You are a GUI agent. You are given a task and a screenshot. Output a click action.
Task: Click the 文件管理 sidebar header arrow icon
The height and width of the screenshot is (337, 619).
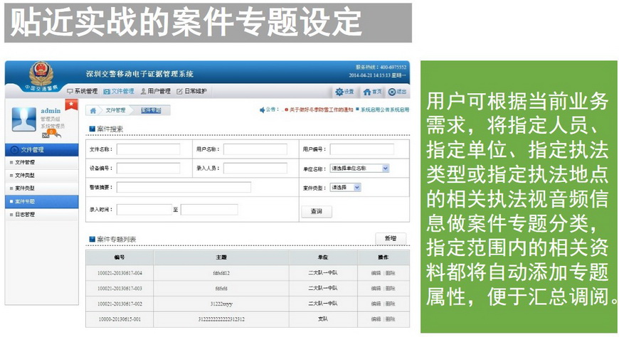point(14,149)
